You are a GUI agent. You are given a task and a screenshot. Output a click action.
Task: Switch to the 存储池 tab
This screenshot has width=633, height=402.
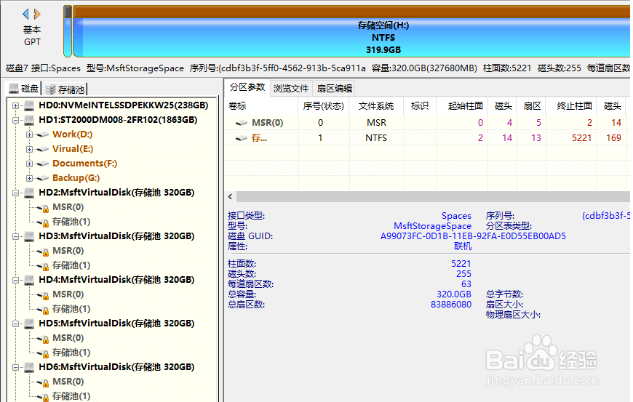coord(65,89)
